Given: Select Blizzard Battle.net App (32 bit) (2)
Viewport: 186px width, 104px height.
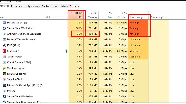Looking at the screenshot, I should pyautogui.click(x=25, y=85).
